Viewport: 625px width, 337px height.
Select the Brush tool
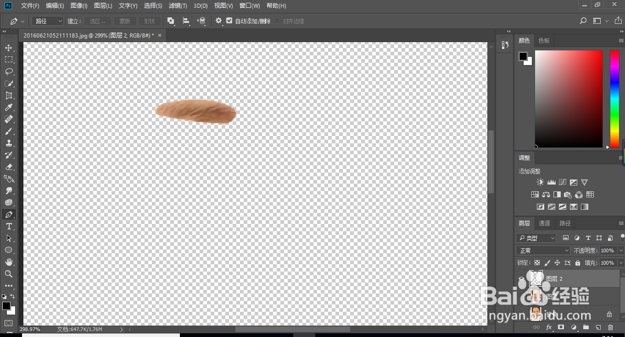[8, 131]
